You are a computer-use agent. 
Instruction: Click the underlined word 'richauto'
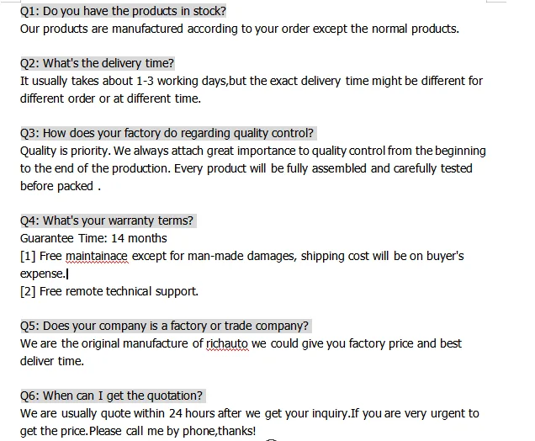pos(229,343)
